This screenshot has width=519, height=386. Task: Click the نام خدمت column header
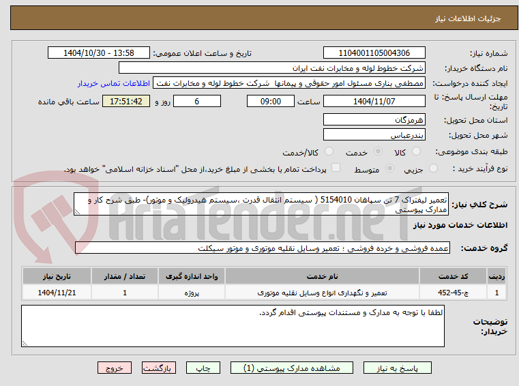coord(322,276)
